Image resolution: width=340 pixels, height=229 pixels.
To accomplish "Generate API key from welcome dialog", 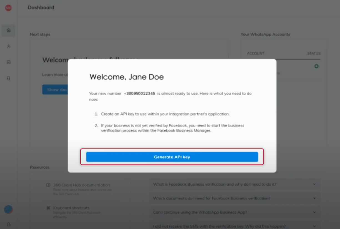I will click(172, 157).
